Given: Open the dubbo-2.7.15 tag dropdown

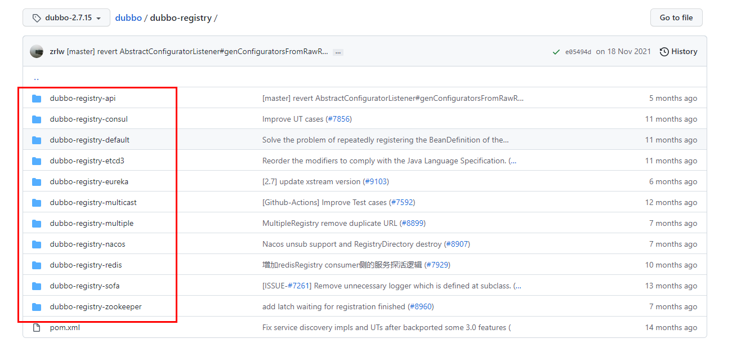Looking at the screenshot, I should (66, 17).
